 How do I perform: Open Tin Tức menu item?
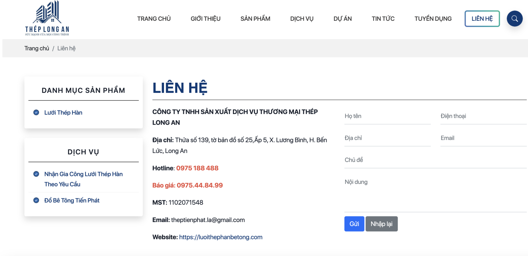(383, 19)
